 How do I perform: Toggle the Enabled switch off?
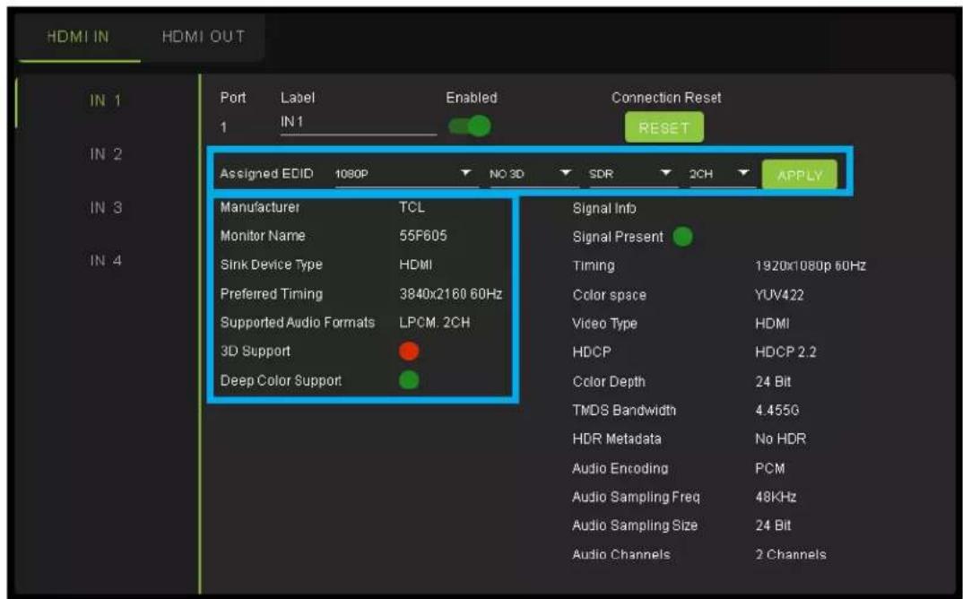pyautogui.click(x=470, y=126)
